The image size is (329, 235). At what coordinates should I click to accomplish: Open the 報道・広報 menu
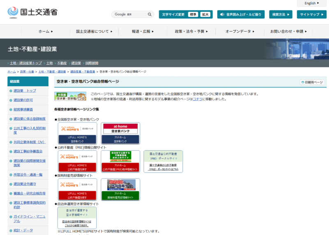[x=143, y=32]
